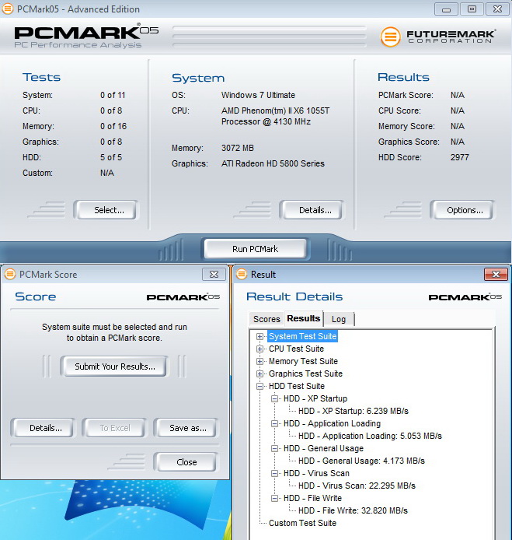Select Memory Test Suite row
Viewport: 512px width, 540px height.
[x=303, y=361]
